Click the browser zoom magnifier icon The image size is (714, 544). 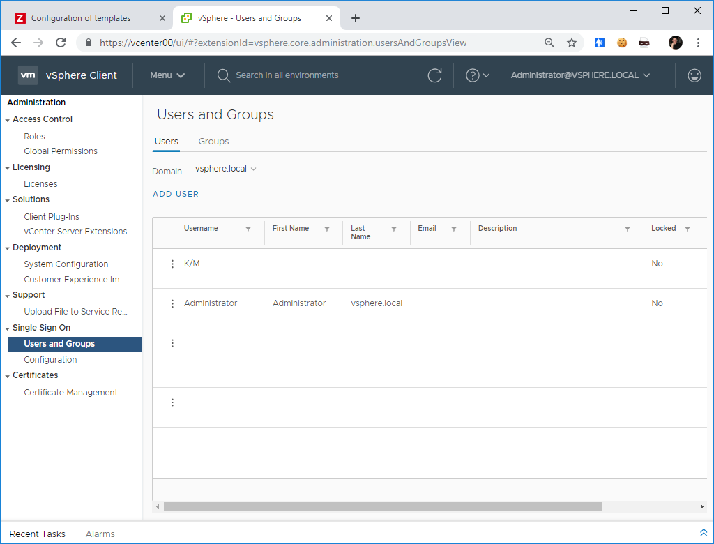tap(549, 43)
